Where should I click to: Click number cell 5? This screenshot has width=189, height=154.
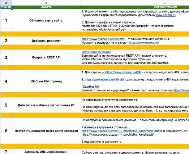[6, 105]
